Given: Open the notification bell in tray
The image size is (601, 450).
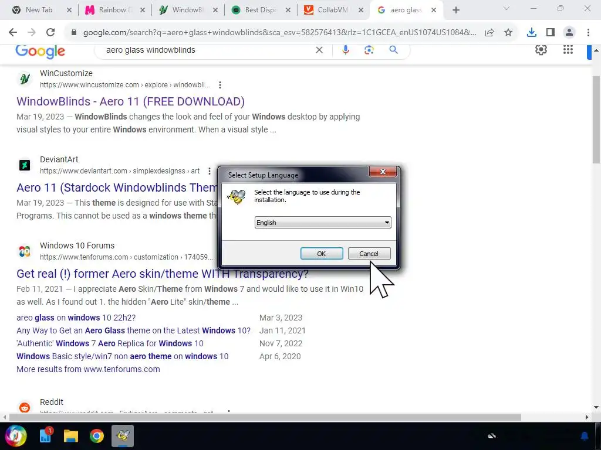Looking at the screenshot, I should click(x=585, y=436).
